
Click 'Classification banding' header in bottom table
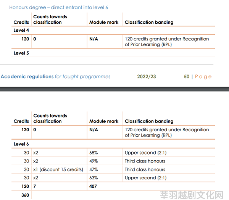coord(149,121)
